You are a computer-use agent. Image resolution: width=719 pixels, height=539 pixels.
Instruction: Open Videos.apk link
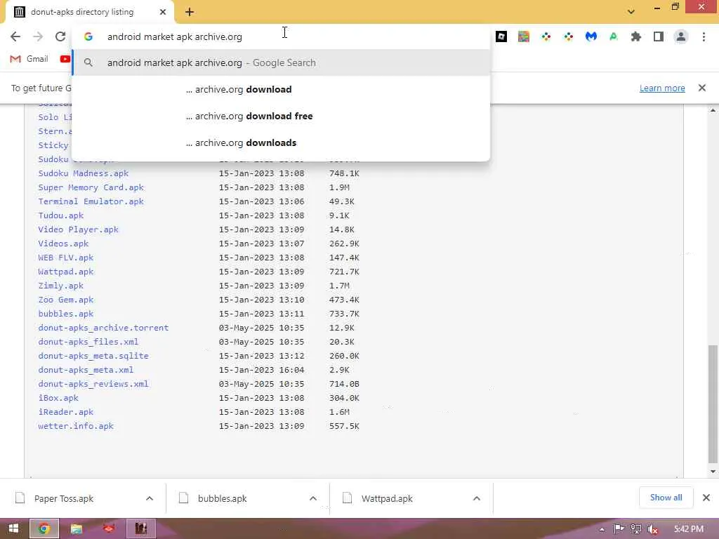(63, 244)
